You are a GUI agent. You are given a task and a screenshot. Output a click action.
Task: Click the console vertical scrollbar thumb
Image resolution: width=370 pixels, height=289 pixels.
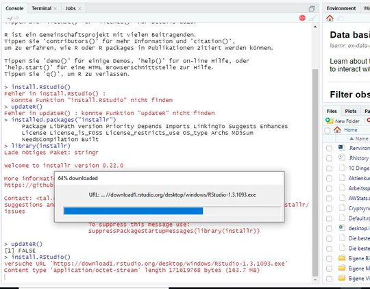tap(315, 172)
